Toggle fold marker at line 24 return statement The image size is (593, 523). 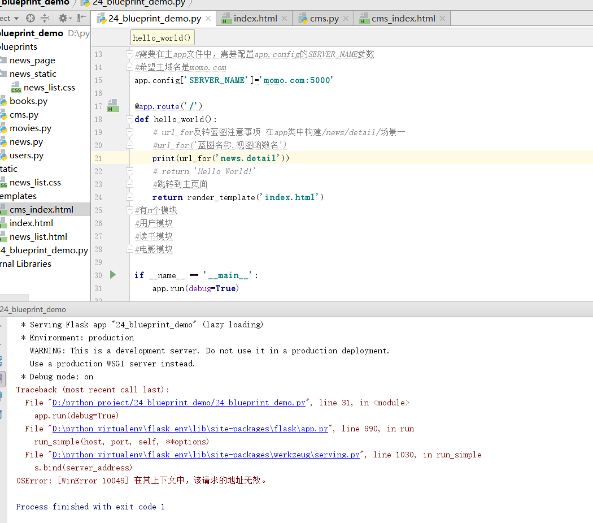[x=129, y=197]
